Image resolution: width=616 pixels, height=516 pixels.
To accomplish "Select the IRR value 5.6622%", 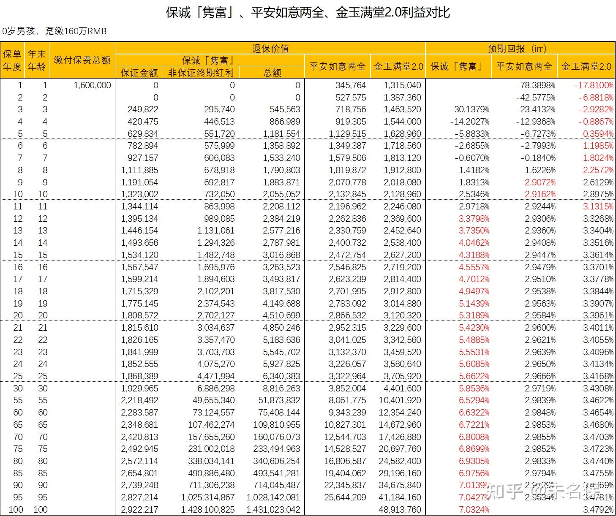I will coord(474,376).
